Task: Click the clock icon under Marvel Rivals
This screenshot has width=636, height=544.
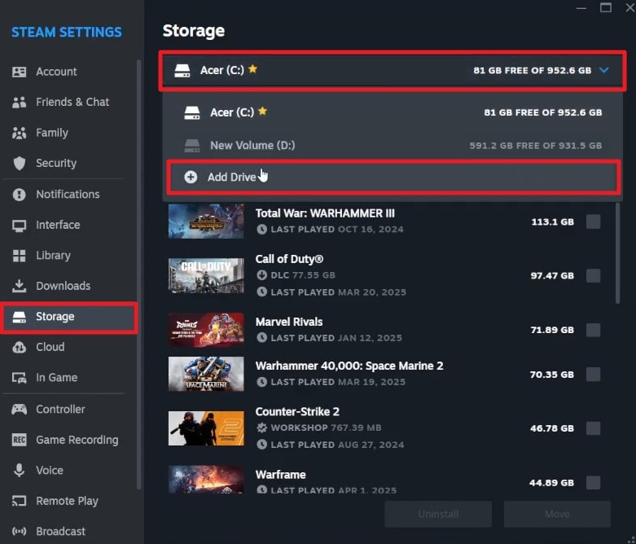Action: [x=261, y=337]
